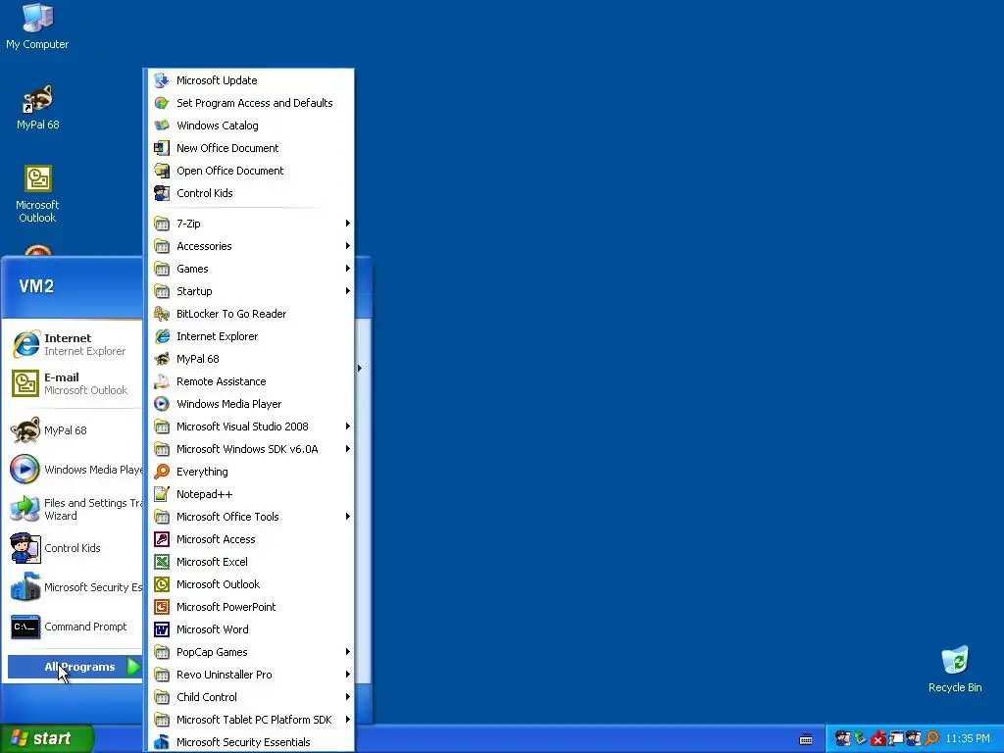Viewport: 1004px width, 753px height.
Task: Click the Start button
Action: pos(47,738)
